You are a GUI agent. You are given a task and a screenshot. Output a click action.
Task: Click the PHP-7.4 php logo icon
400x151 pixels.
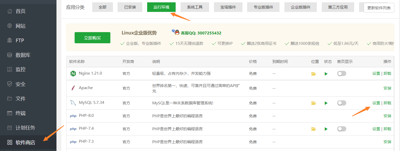[73, 129]
